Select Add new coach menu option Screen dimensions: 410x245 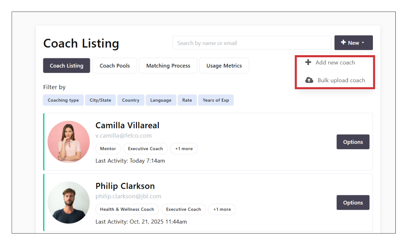335,62
